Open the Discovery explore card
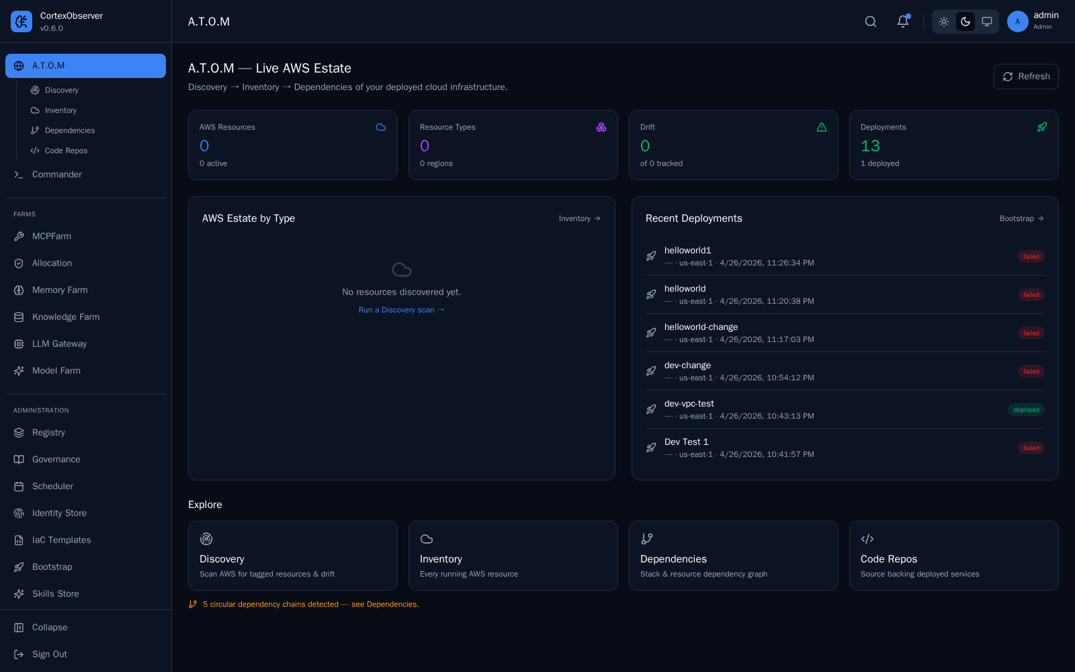1075x672 pixels. tap(293, 556)
